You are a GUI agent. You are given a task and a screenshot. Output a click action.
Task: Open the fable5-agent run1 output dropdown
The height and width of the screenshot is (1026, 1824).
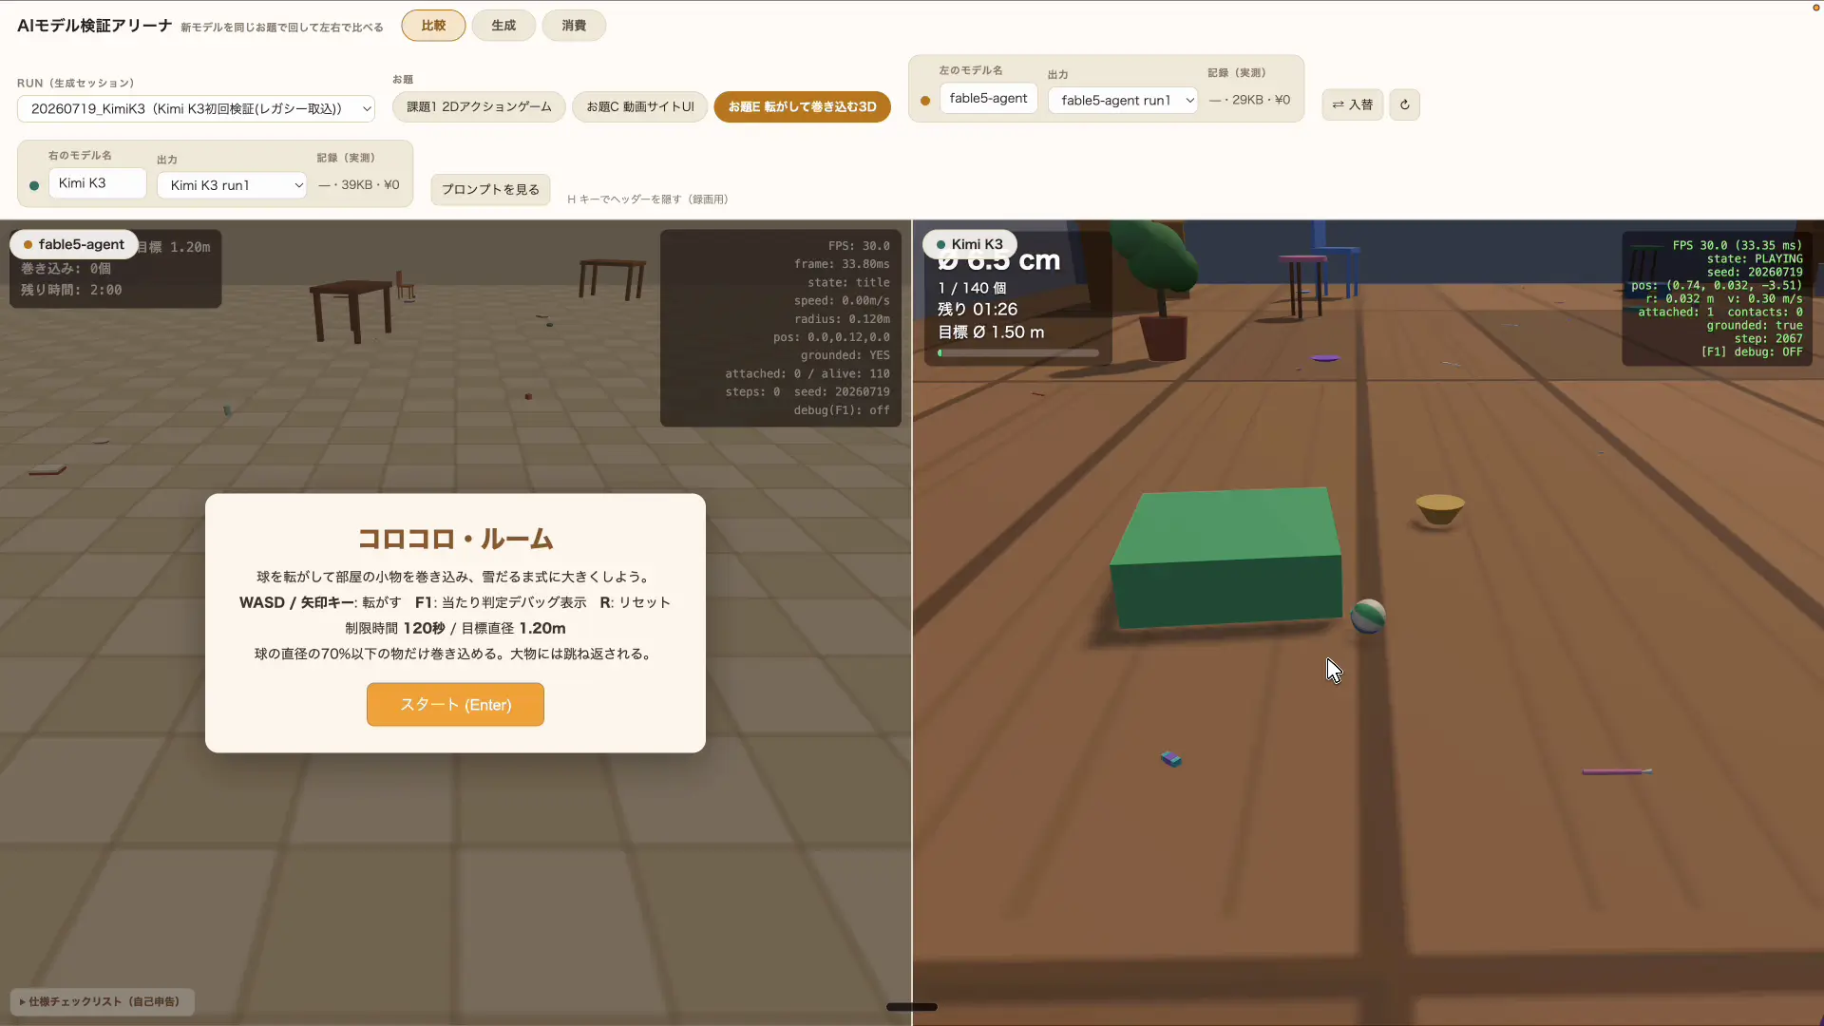(x=1123, y=100)
